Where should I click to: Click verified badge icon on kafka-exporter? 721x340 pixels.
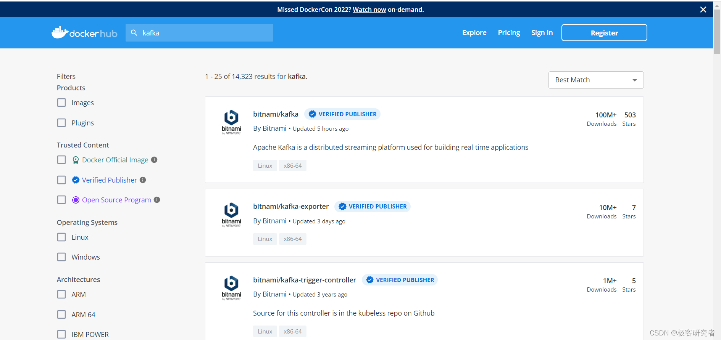342,206
